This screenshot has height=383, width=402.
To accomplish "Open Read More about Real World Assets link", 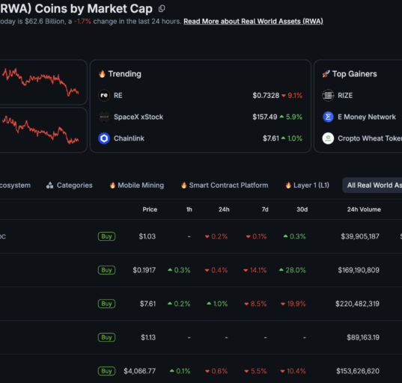I will pyautogui.click(x=253, y=22).
